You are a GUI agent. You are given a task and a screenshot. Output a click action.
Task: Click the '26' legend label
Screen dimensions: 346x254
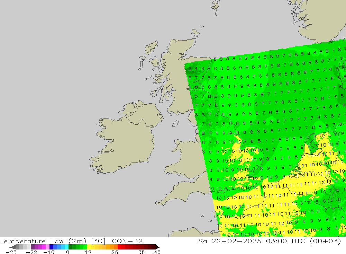point(115,252)
